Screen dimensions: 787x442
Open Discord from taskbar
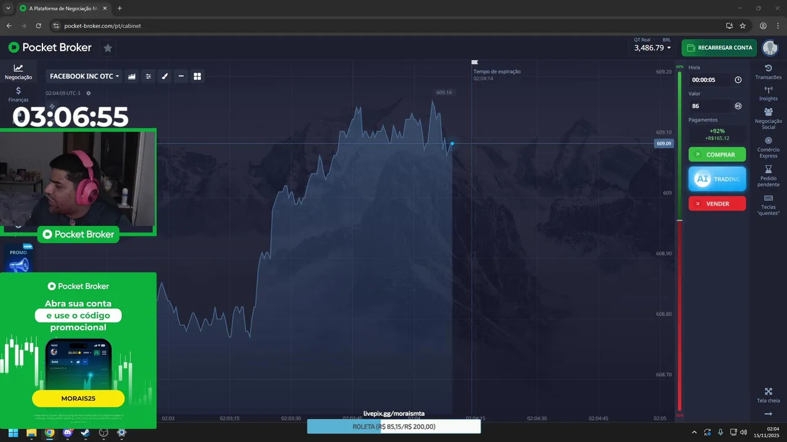point(68,433)
